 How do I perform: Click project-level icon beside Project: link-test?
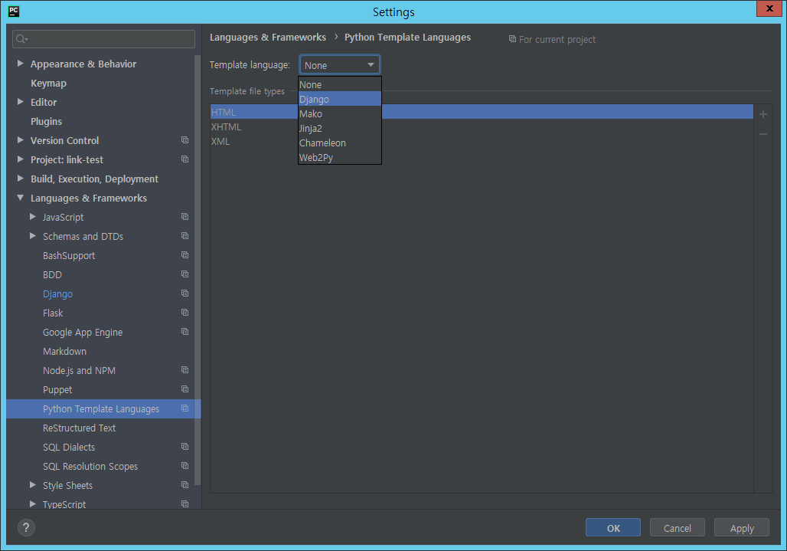tap(185, 159)
